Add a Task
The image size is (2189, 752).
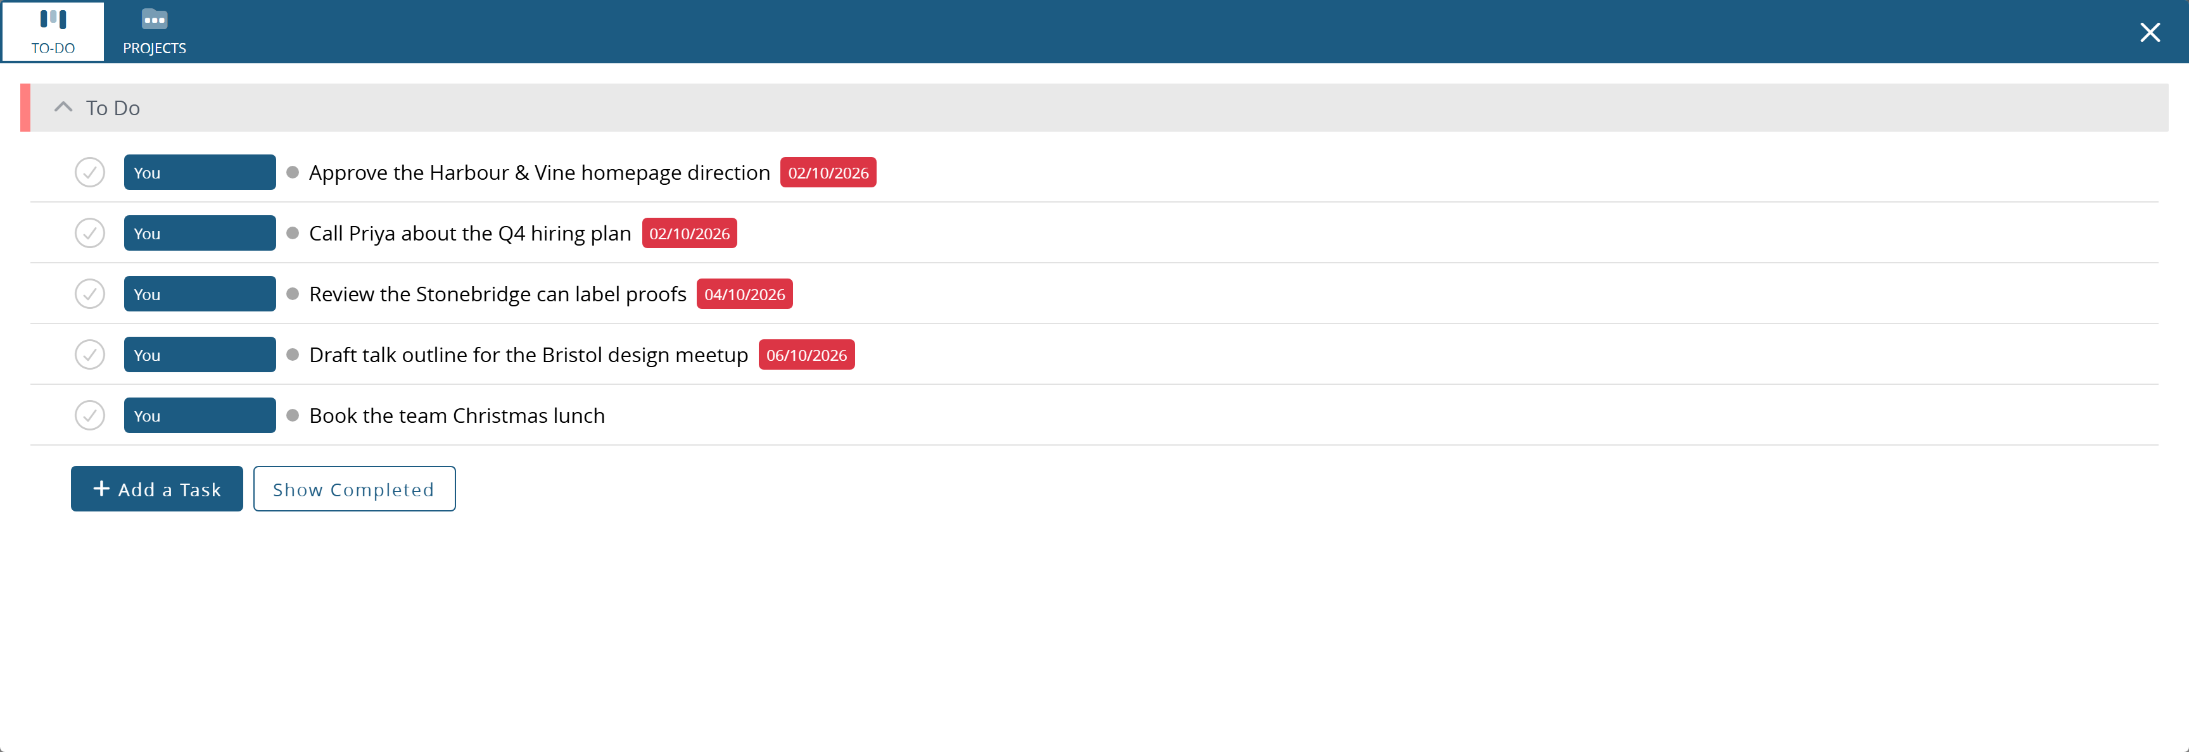[156, 489]
